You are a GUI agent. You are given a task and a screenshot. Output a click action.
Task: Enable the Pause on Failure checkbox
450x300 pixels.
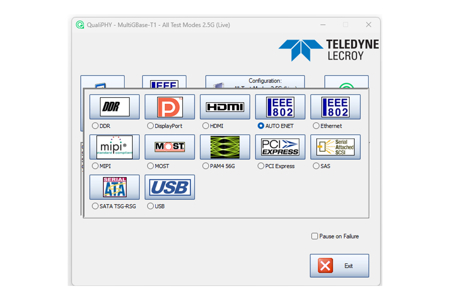pyautogui.click(x=315, y=236)
